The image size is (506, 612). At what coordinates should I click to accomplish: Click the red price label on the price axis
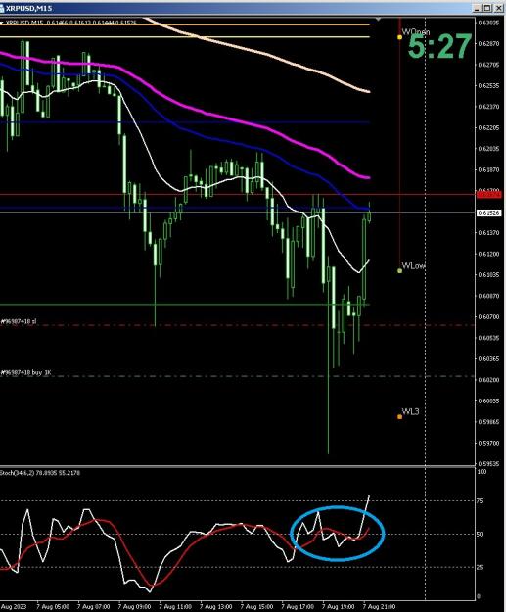pyautogui.click(x=488, y=195)
